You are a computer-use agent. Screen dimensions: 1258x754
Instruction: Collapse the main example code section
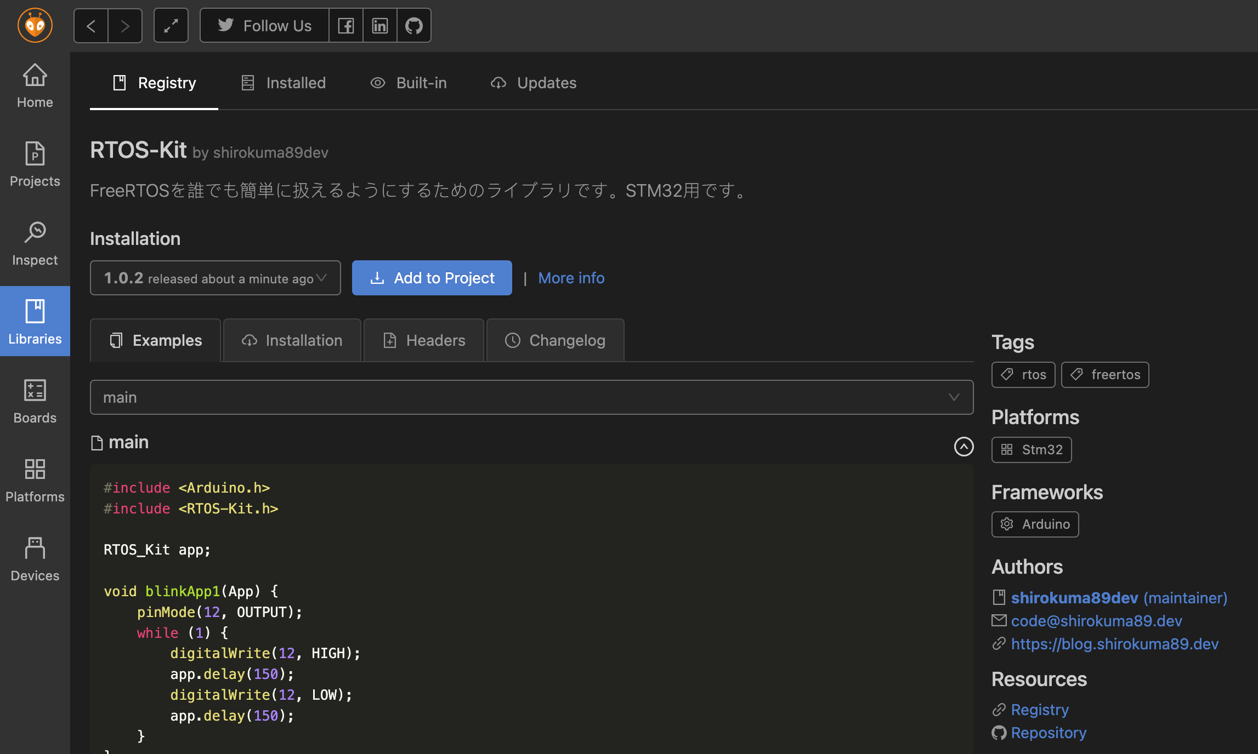tap(964, 447)
